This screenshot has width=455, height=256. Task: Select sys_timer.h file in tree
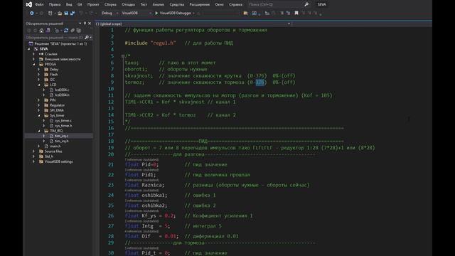63,126
